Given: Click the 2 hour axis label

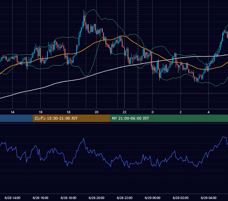Looking at the screenshot, I should pyautogui.click(x=181, y=112).
